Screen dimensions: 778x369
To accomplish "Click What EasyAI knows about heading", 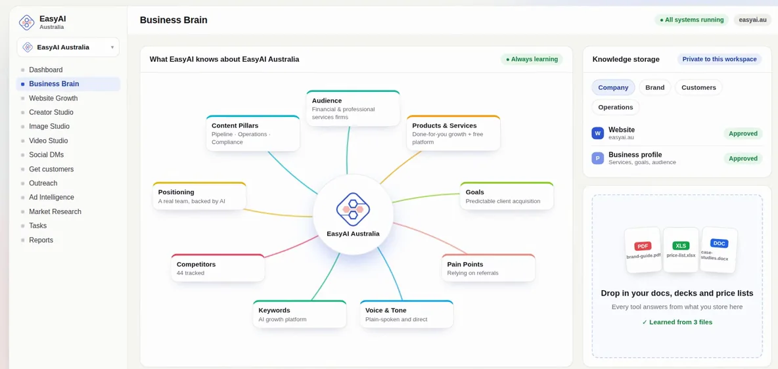I will tap(224, 60).
